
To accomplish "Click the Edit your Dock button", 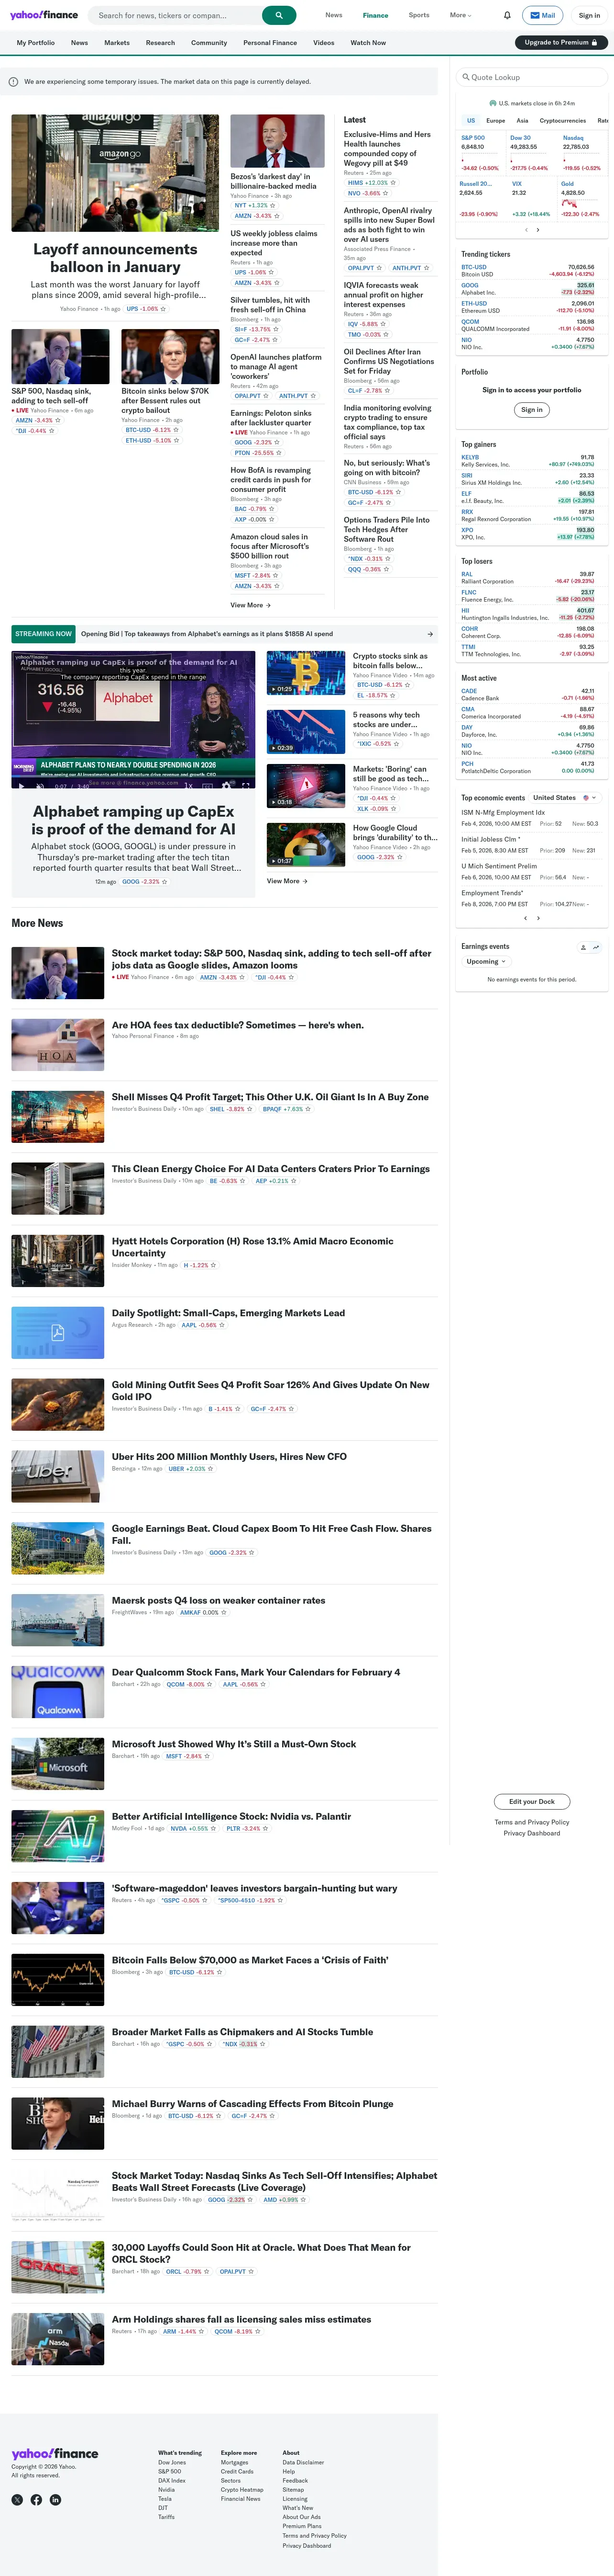I will [x=532, y=1801].
